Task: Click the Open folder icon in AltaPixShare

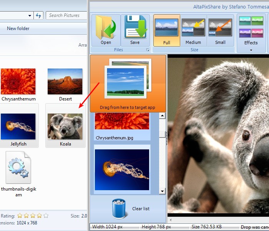Action: (x=106, y=27)
